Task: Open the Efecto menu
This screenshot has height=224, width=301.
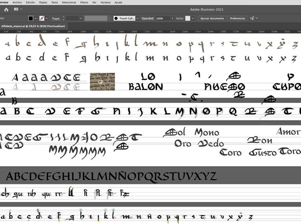Action: [84, 2]
